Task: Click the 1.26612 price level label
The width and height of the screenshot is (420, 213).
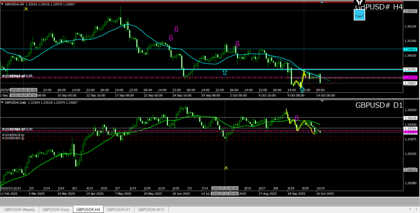Action: [410, 169]
